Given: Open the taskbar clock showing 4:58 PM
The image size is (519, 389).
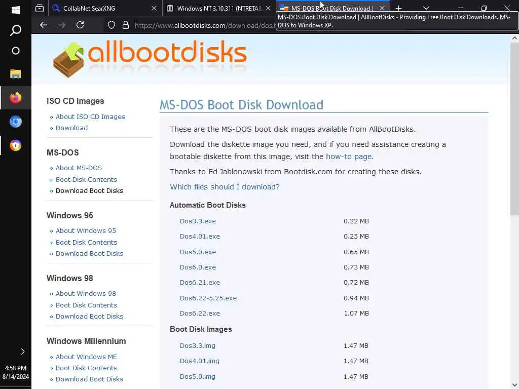Looking at the screenshot, I should [x=16, y=368].
